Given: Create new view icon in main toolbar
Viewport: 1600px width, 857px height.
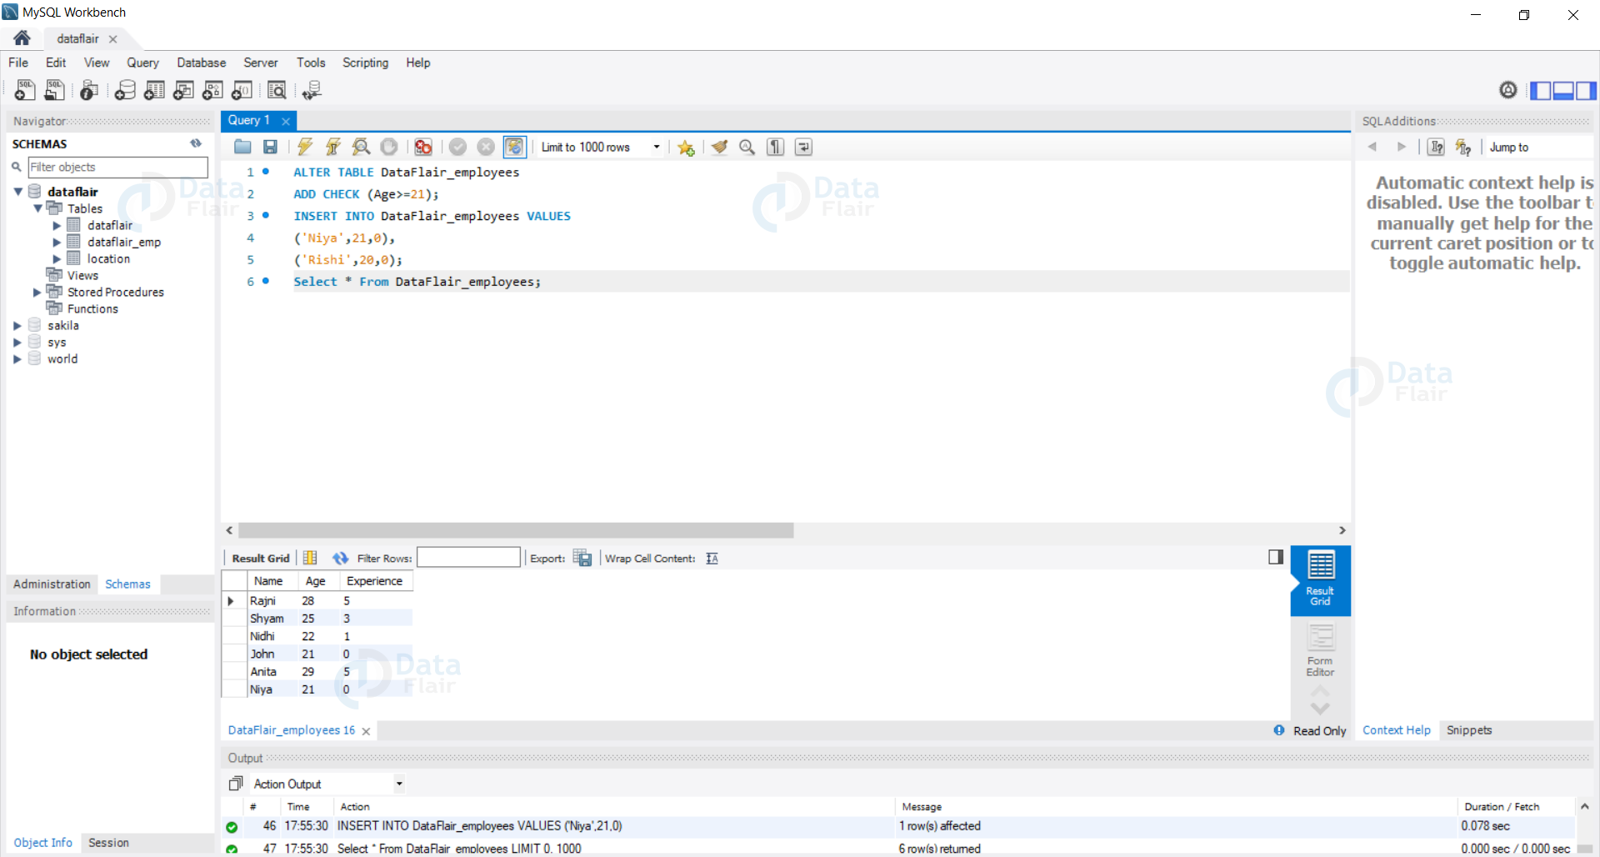Looking at the screenshot, I should (183, 90).
